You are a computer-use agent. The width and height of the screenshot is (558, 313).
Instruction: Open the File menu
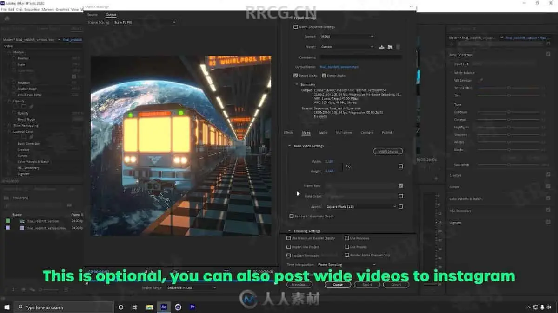pos(4,9)
